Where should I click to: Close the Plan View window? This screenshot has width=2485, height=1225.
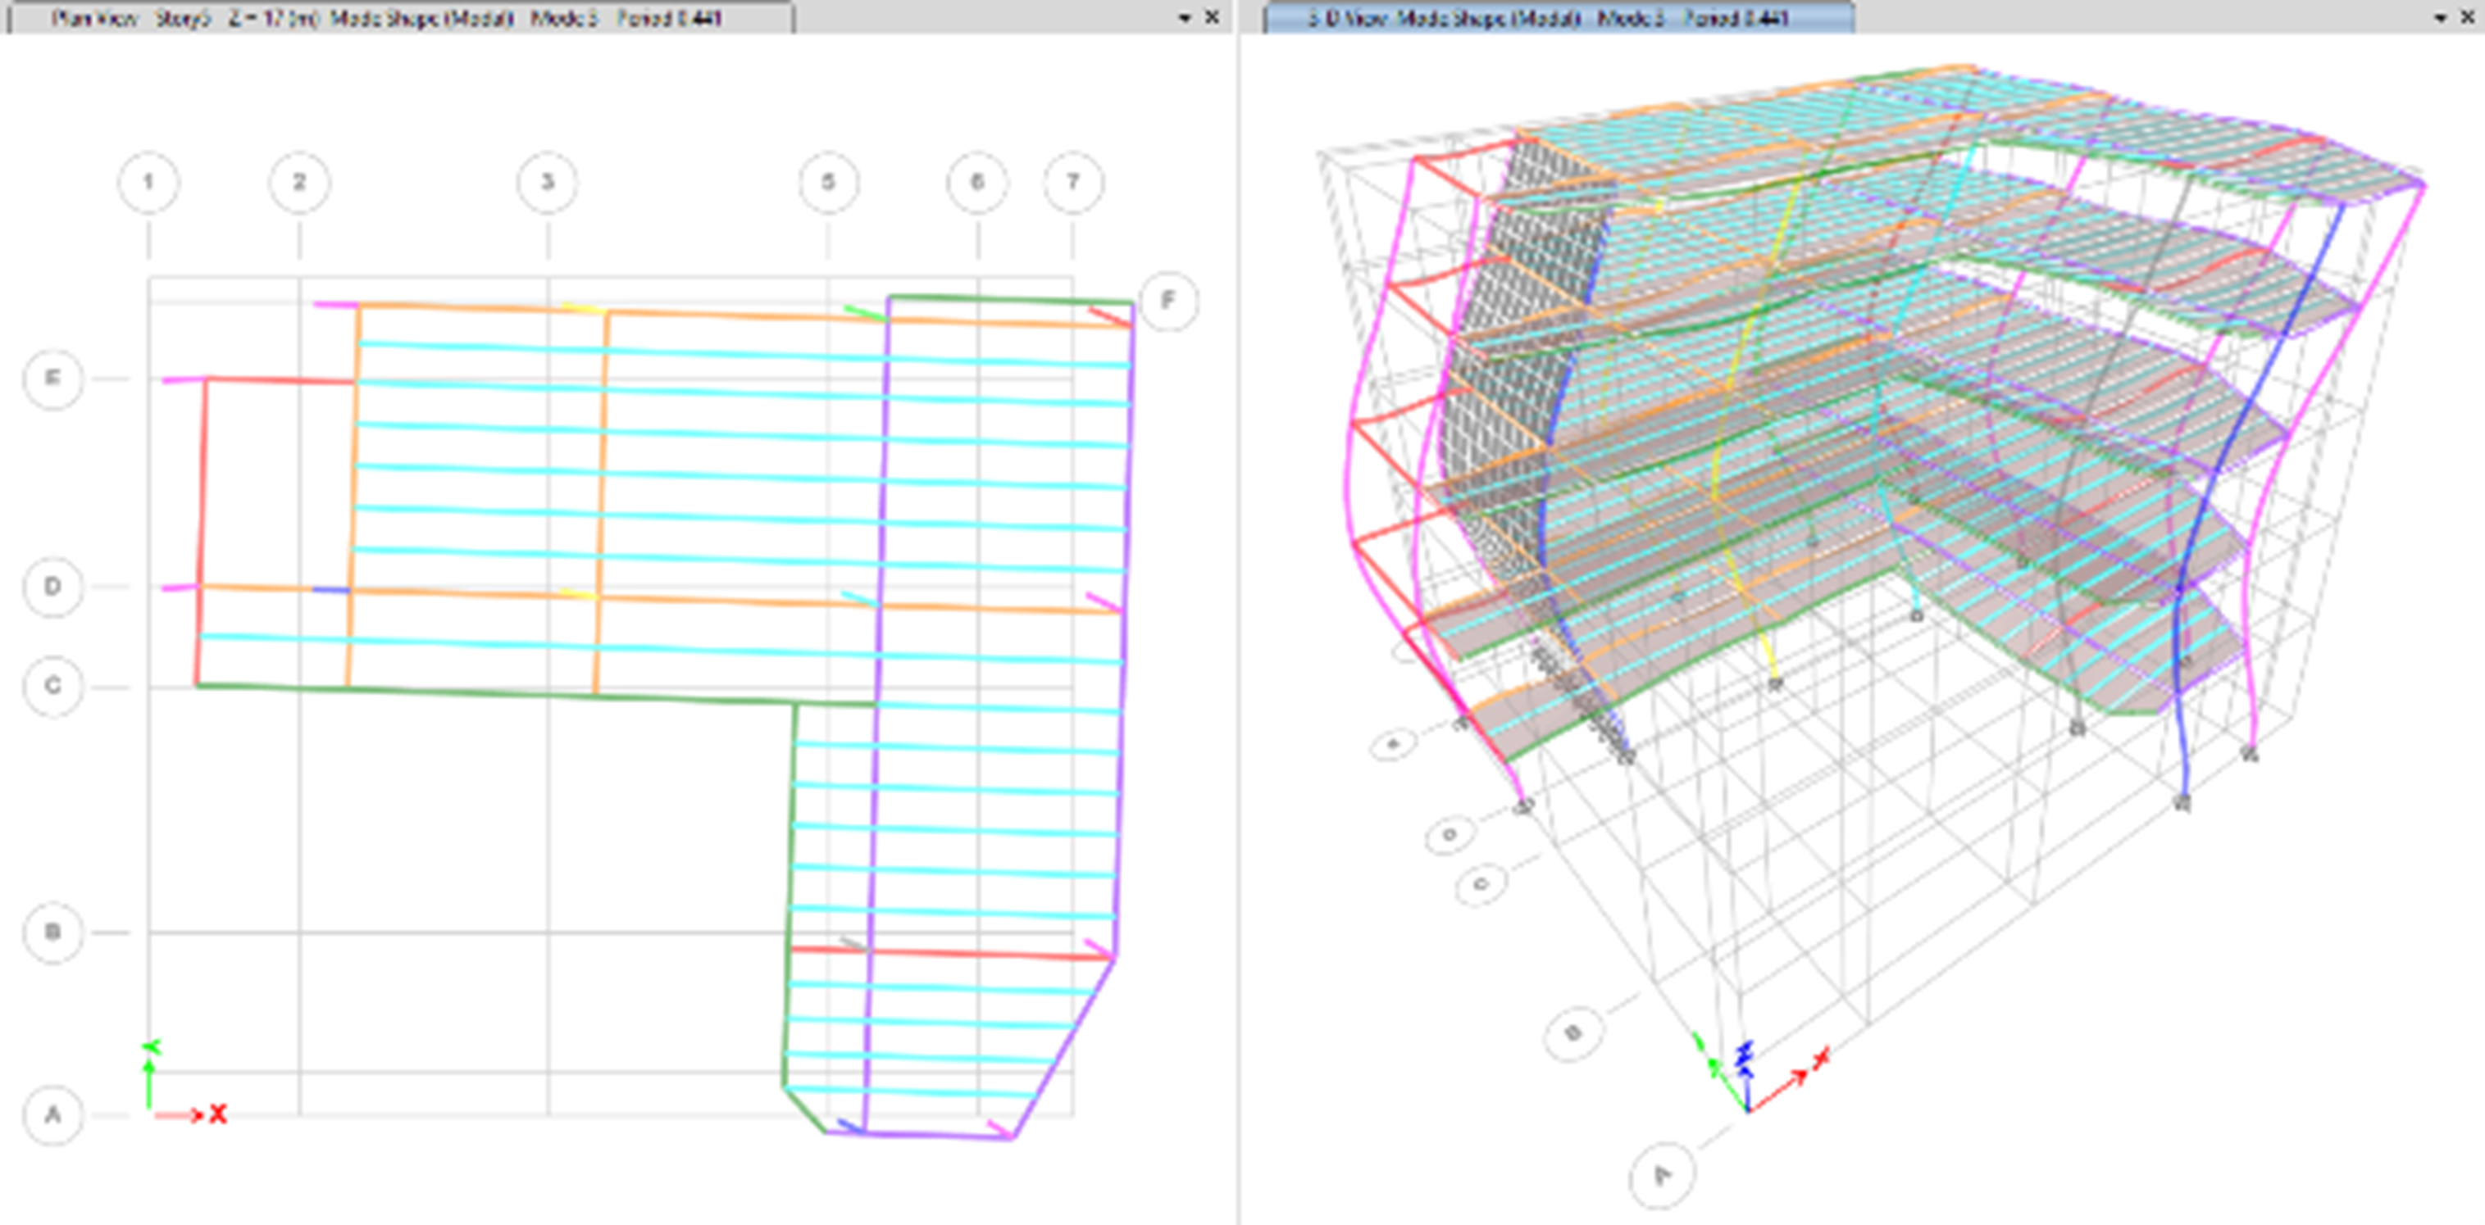click(1213, 17)
